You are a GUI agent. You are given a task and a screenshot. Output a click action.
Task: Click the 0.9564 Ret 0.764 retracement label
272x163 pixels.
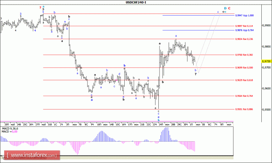point(244,96)
